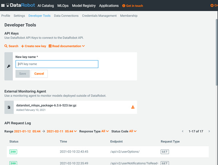Click the Search magnifier icon
This screenshot has width=218, height=165.
[6, 46]
